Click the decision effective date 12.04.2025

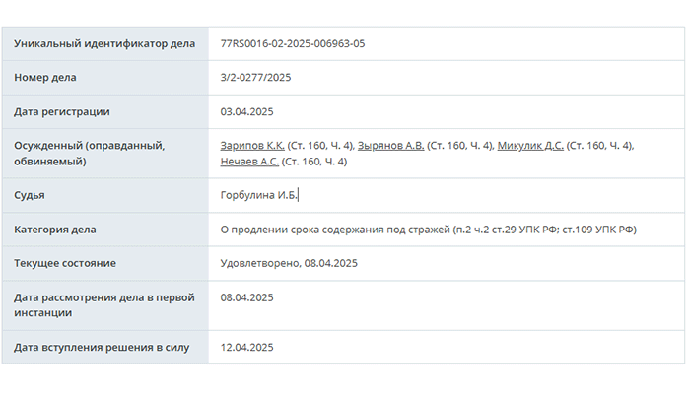[x=246, y=347]
